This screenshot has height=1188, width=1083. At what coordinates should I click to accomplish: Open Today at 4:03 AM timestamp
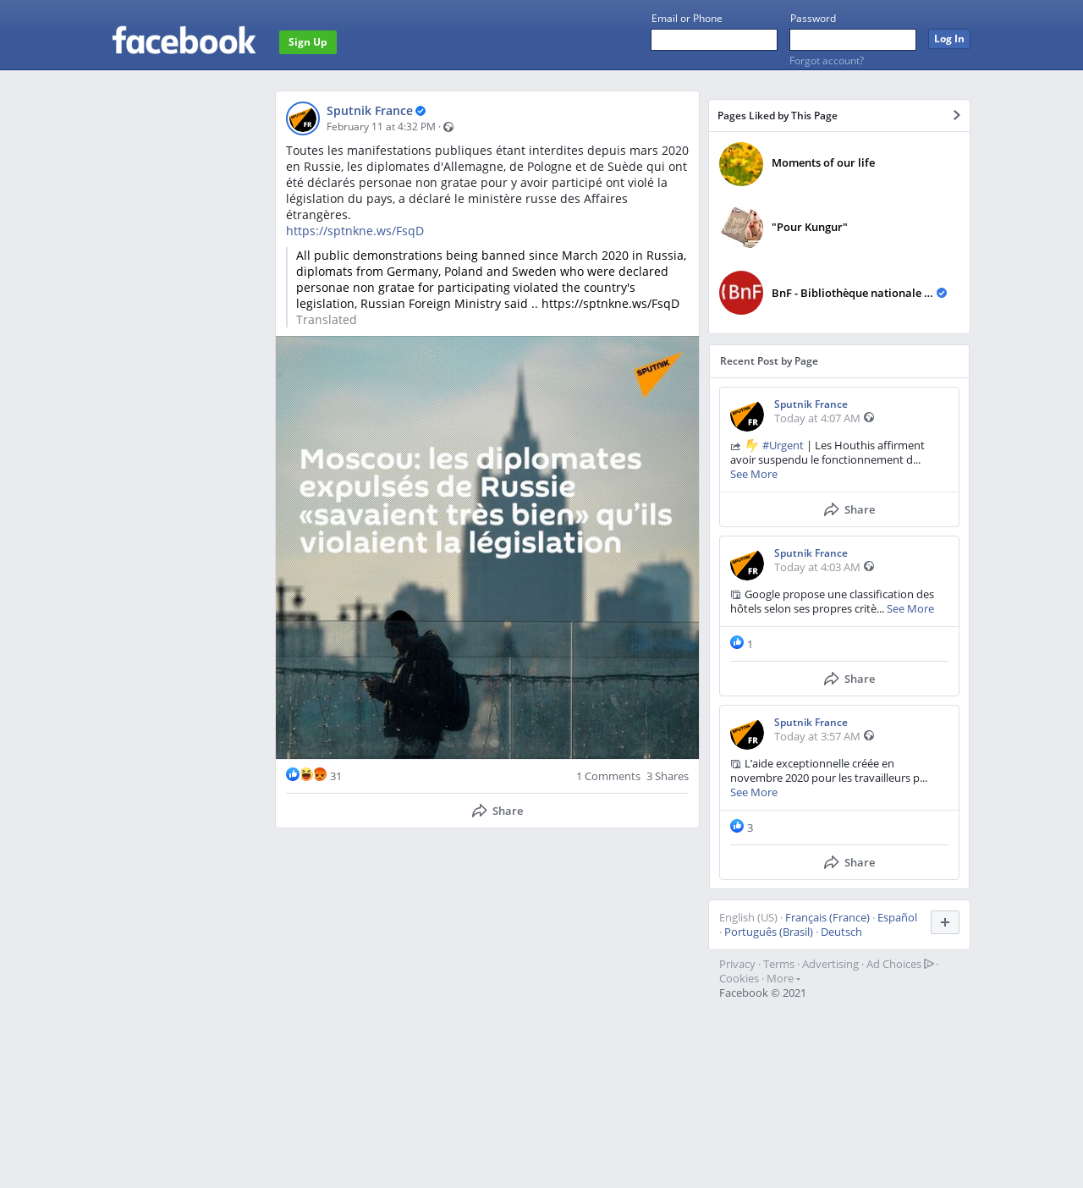816,567
